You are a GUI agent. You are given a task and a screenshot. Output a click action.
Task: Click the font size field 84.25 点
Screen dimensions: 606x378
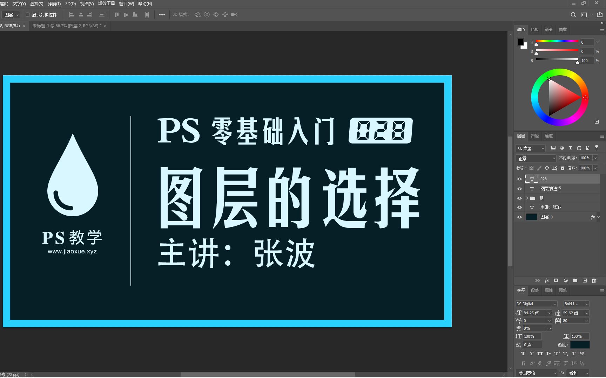534,313
